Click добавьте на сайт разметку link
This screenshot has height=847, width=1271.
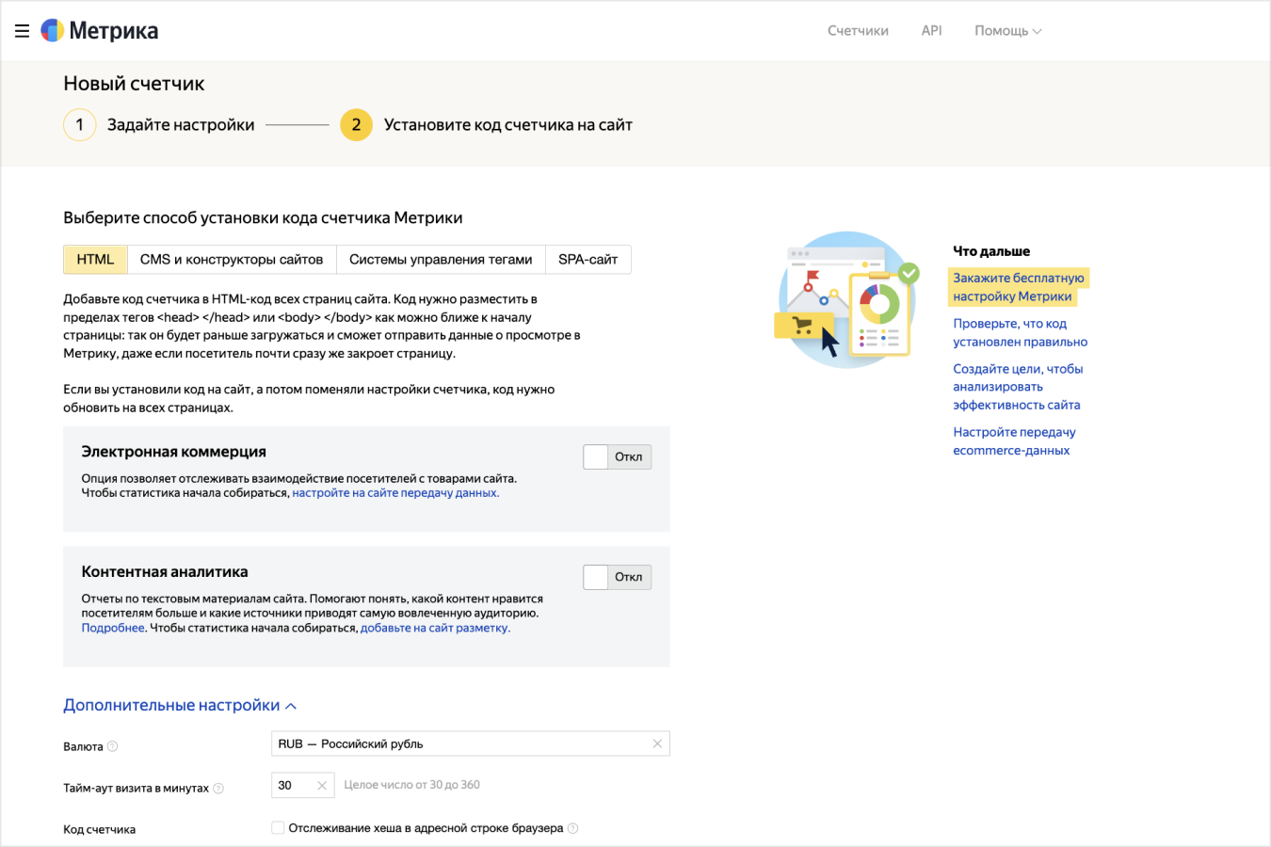coord(435,629)
